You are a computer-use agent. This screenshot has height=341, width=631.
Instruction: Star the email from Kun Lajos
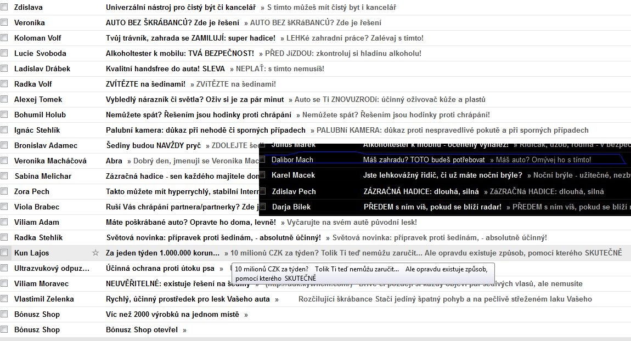(x=95, y=253)
